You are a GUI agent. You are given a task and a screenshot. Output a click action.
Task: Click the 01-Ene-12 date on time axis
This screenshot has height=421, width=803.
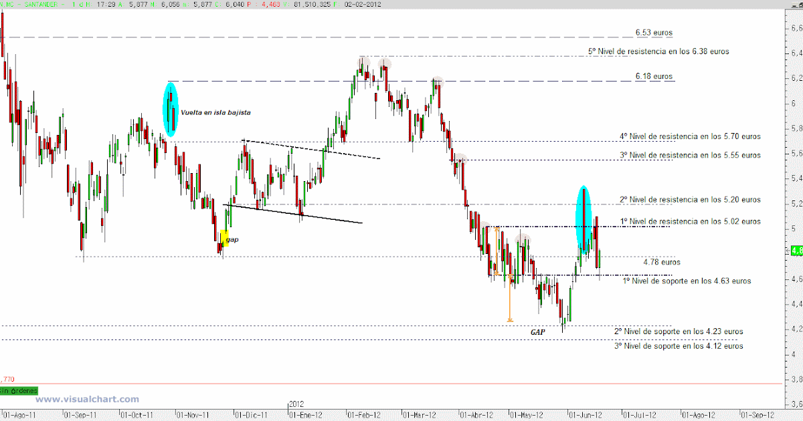click(x=306, y=414)
